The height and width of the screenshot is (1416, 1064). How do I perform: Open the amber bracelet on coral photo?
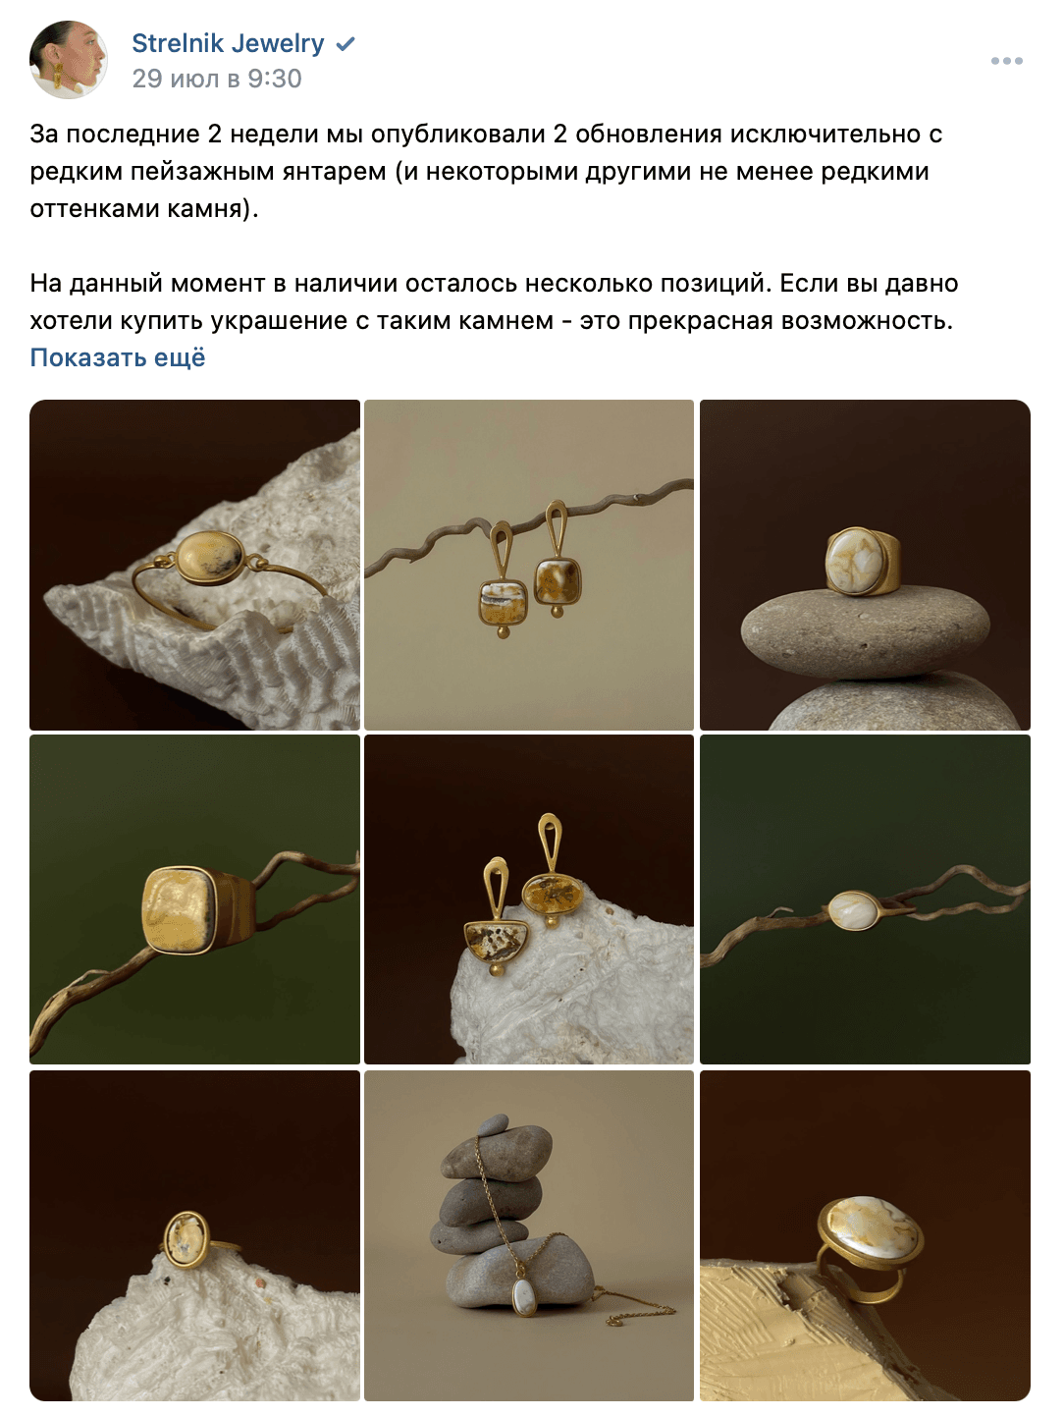point(194,565)
